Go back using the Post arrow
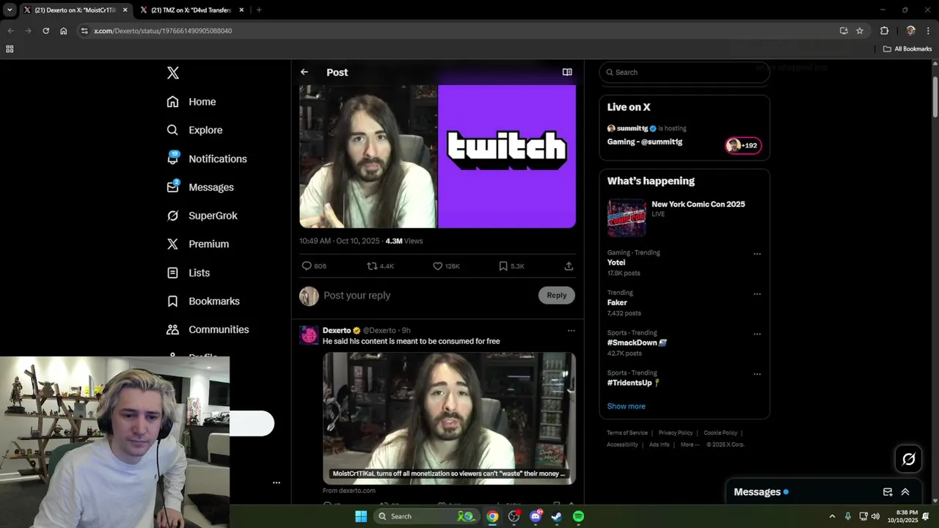 click(x=304, y=72)
